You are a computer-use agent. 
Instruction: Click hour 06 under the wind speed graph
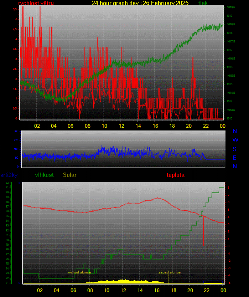coord(71,126)
